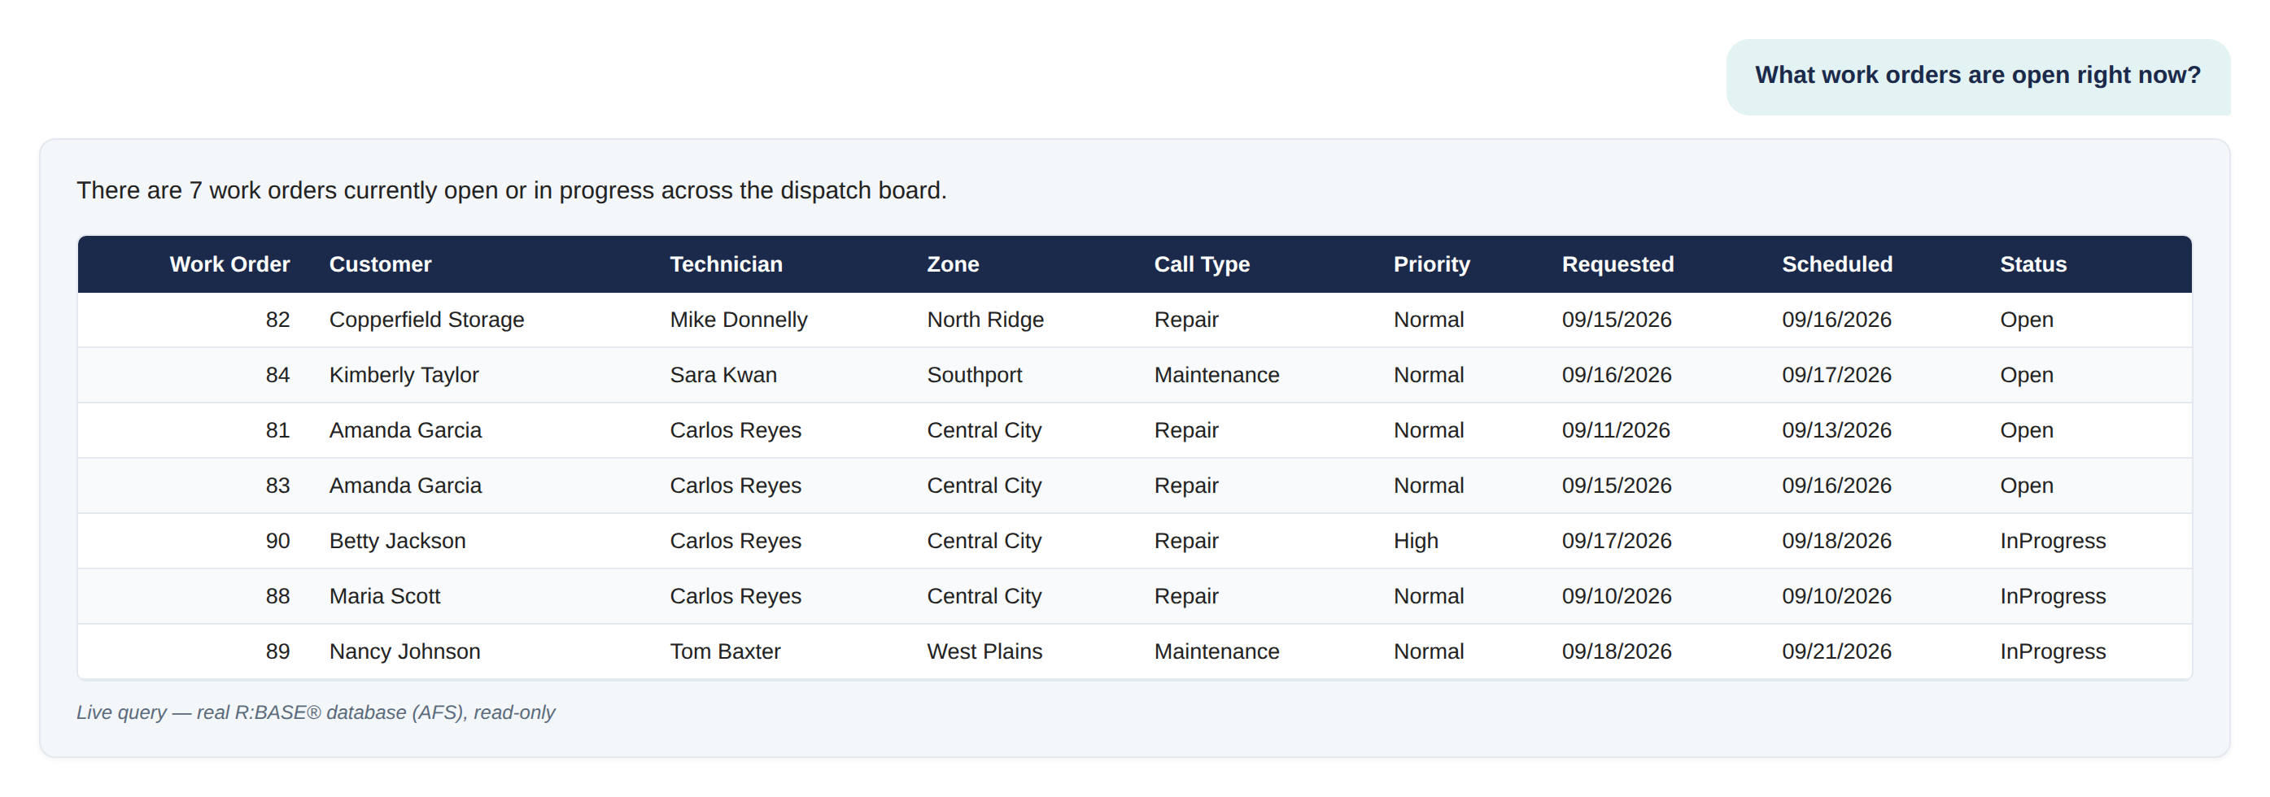This screenshot has height=797, width=2270.
Task: Select Tom Baxter technician cell
Action: click(x=725, y=651)
